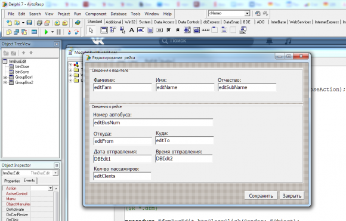
Task: Open the Action event dropdown
Action: point(51,188)
